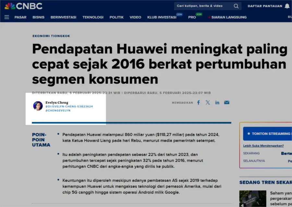Open the Evelyn Cheng author name link
This screenshot has height=207, width=292.
[x=57, y=103]
